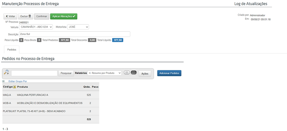Click the creator name Administrador
Screen dimensions: 287x131
point(257,16)
